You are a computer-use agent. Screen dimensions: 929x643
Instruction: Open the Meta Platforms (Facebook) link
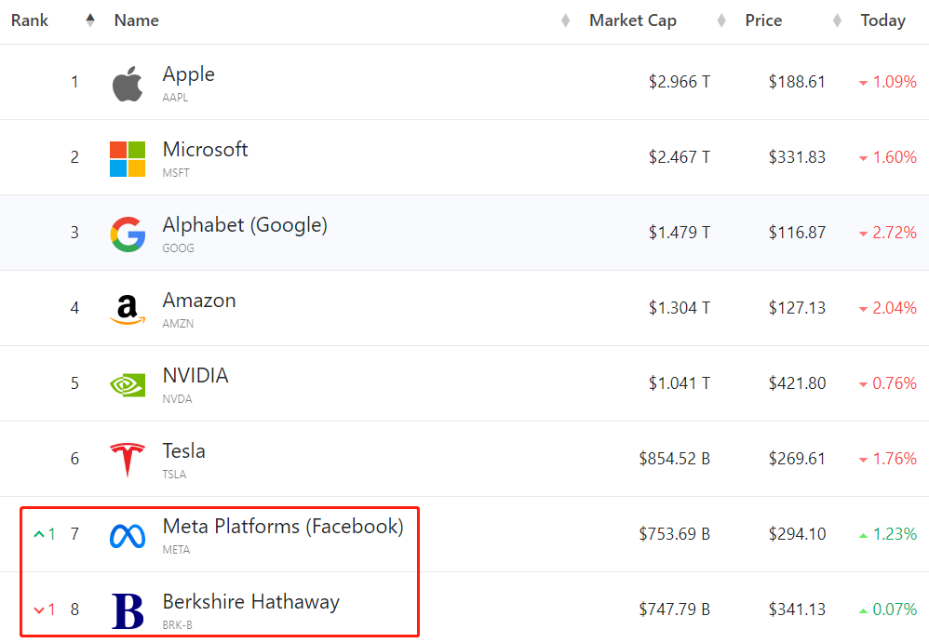click(x=283, y=527)
